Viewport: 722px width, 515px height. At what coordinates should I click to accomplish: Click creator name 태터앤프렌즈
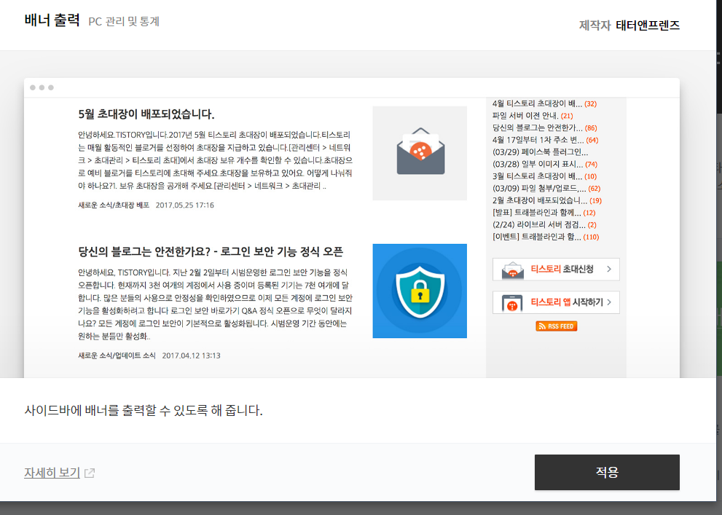click(x=648, y=25)
